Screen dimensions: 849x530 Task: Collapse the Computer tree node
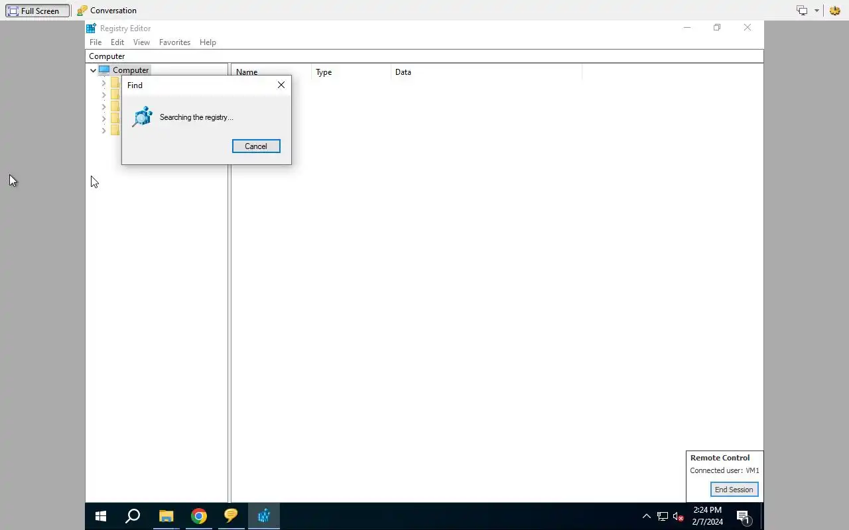coord(93,70)
